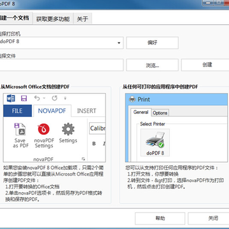
Task: Click the General tab in Print preview
Action: click(x=141, y=112)
